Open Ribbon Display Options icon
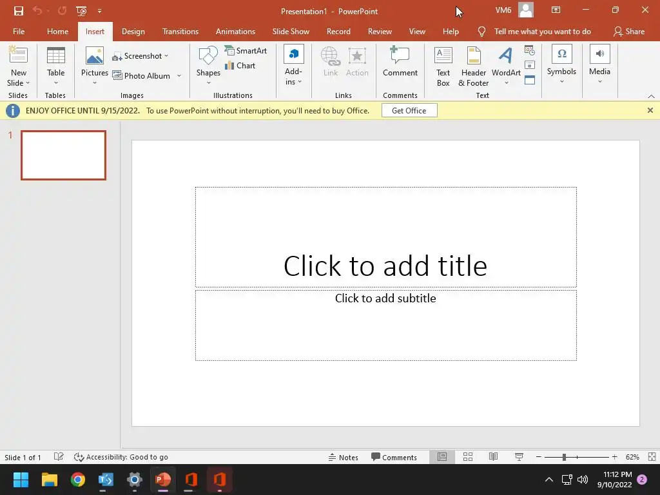Image resolution: width=660 pixels, height=495 pixels. tap(556, 10)
